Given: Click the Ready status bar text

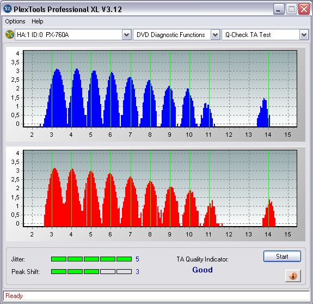Looking at the screenshot, I should pos(14,296).
